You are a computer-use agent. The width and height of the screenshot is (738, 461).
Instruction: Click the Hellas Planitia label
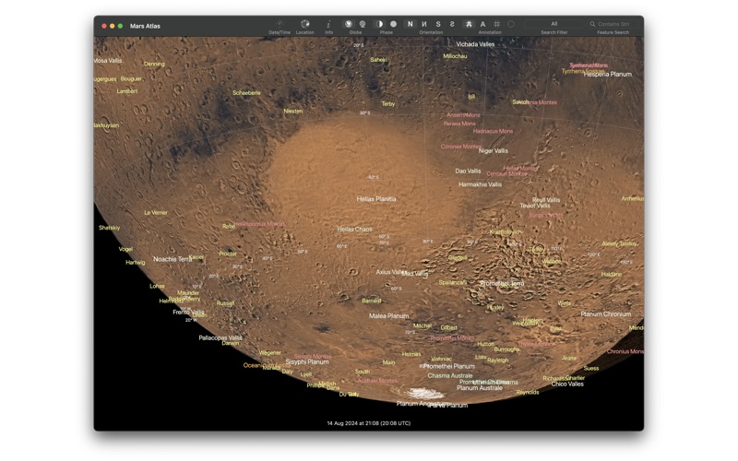coord(376,199)
